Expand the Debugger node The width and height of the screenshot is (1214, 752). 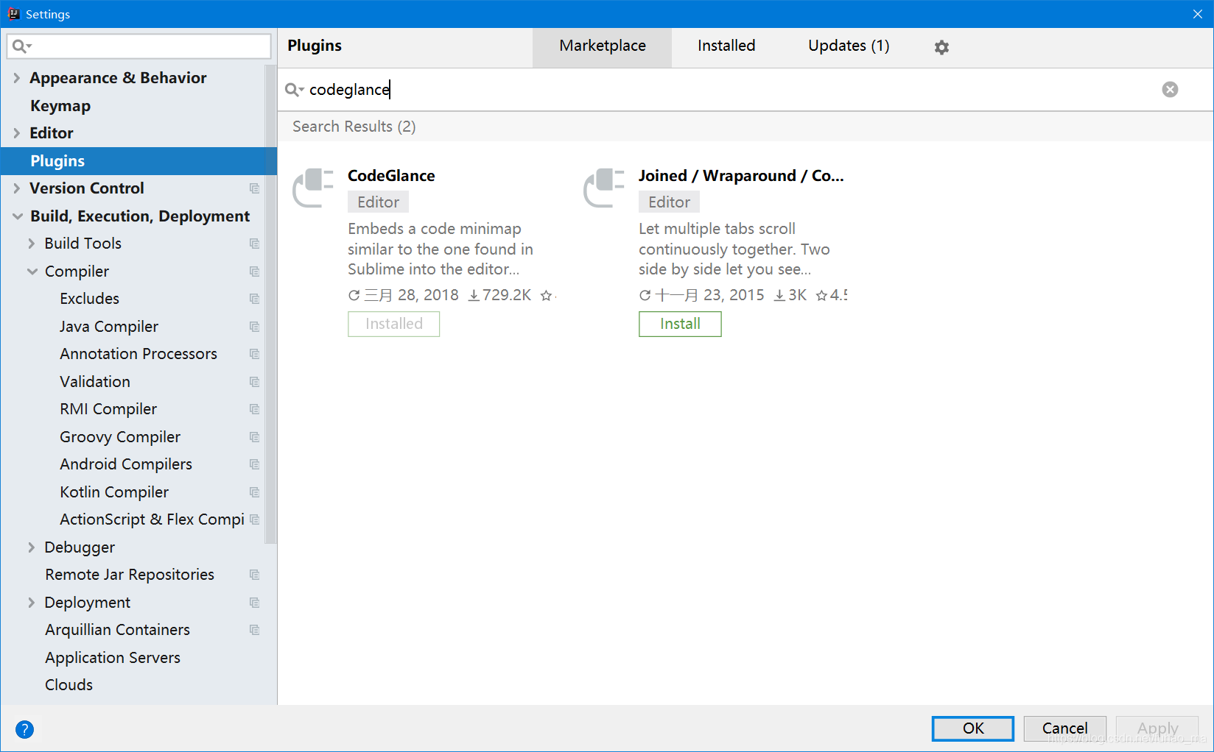pyautogui.click(x=31, y=547)
